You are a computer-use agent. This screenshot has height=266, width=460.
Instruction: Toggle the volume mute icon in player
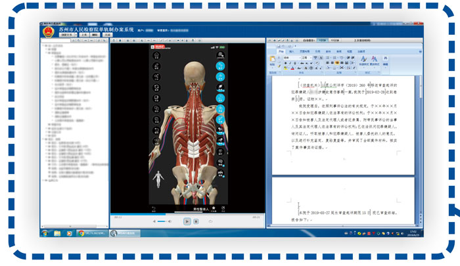tap(155, 222)
